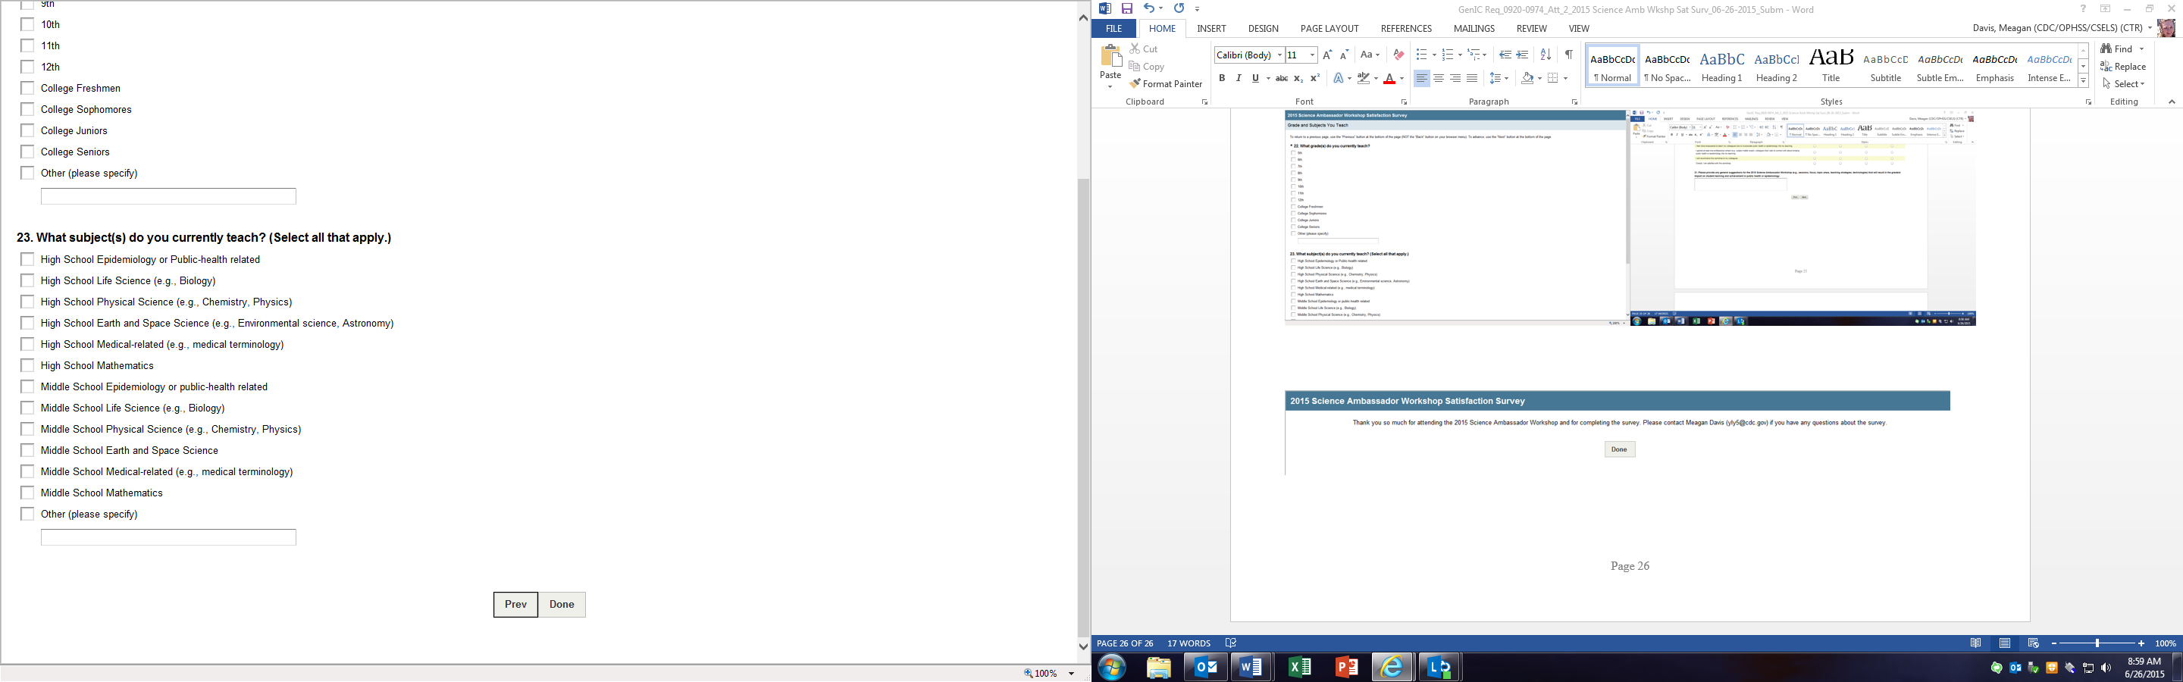Click the Word zoom slider handle
The height and width of the screenshot is (682, 2183).
tap(2097, 644)
